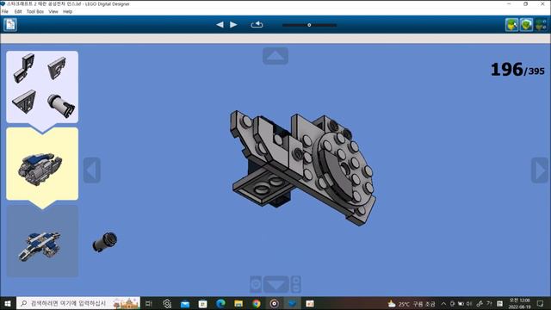The image size is (551, 310).
Task: Click the reset view icon beside the down arrow
Action: click(x=256, y=284)
